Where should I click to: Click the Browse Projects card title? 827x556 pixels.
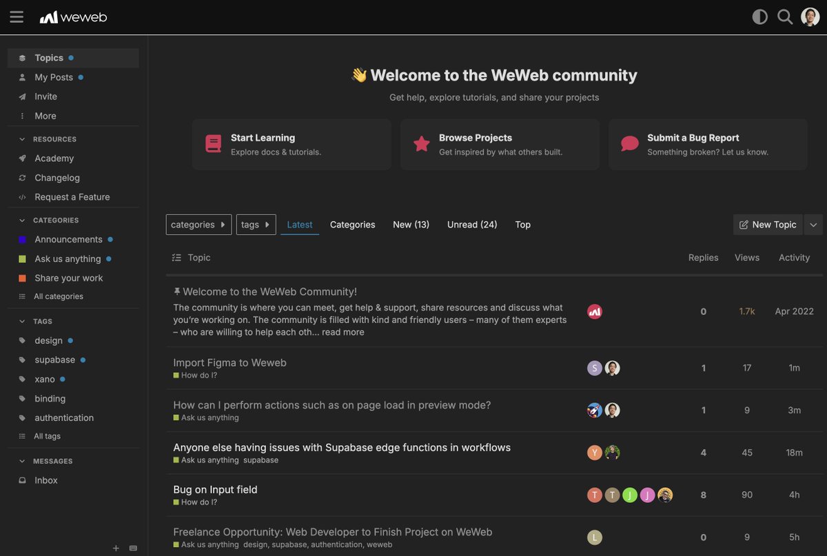pos(476,138)
